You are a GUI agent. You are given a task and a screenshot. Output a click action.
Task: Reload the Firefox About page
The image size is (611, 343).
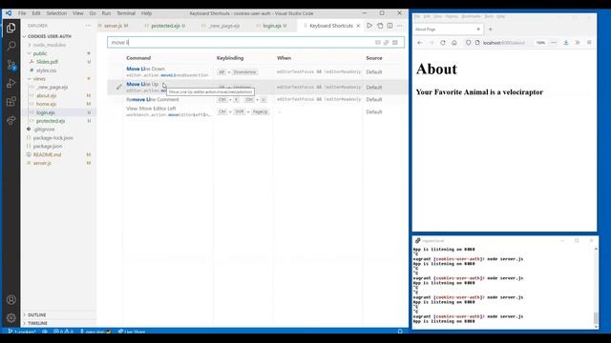point(443,43)
